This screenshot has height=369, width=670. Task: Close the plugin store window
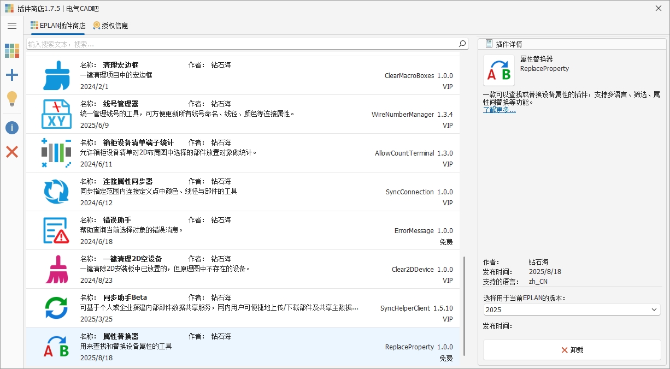pos(659,8)
